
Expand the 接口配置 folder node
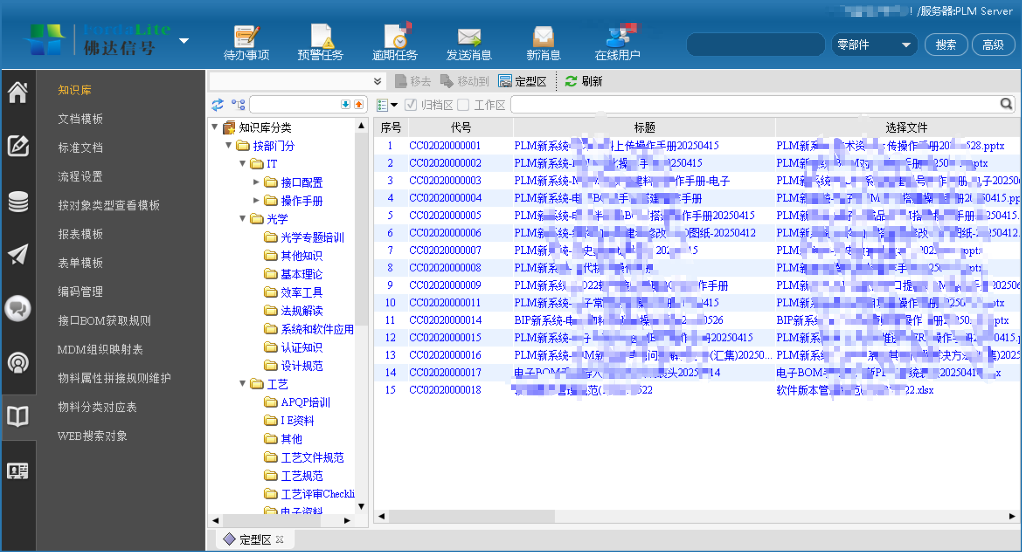[256, 182]
